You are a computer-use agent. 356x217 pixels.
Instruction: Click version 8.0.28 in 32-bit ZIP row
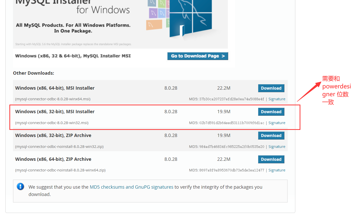coord(171,135)
